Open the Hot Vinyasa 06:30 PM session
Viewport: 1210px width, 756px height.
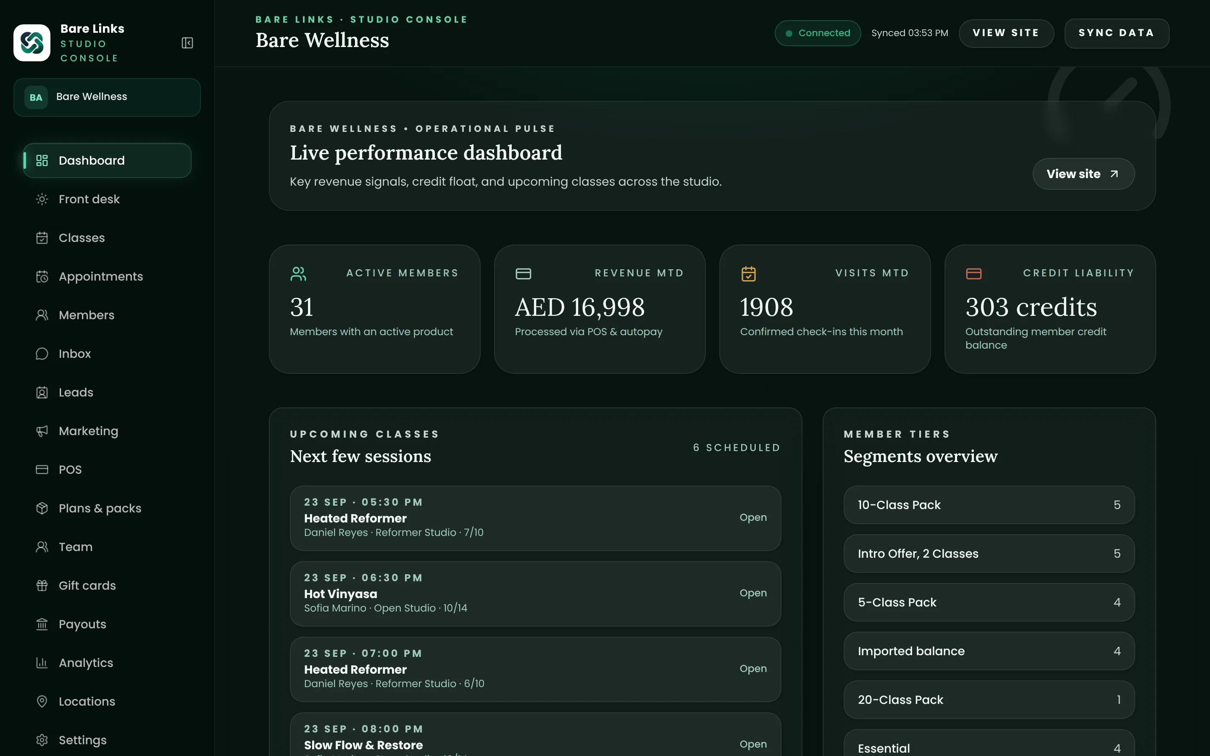pyautogui.click(x=536, y=593)
